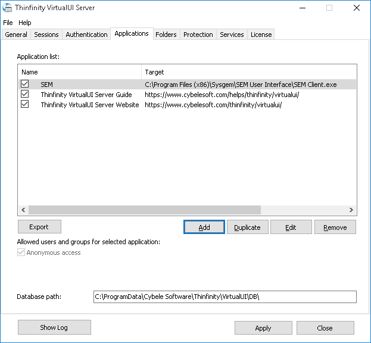Open the Help menu
The height and width of the screenshot is (343, 371).
coord(25,23)
